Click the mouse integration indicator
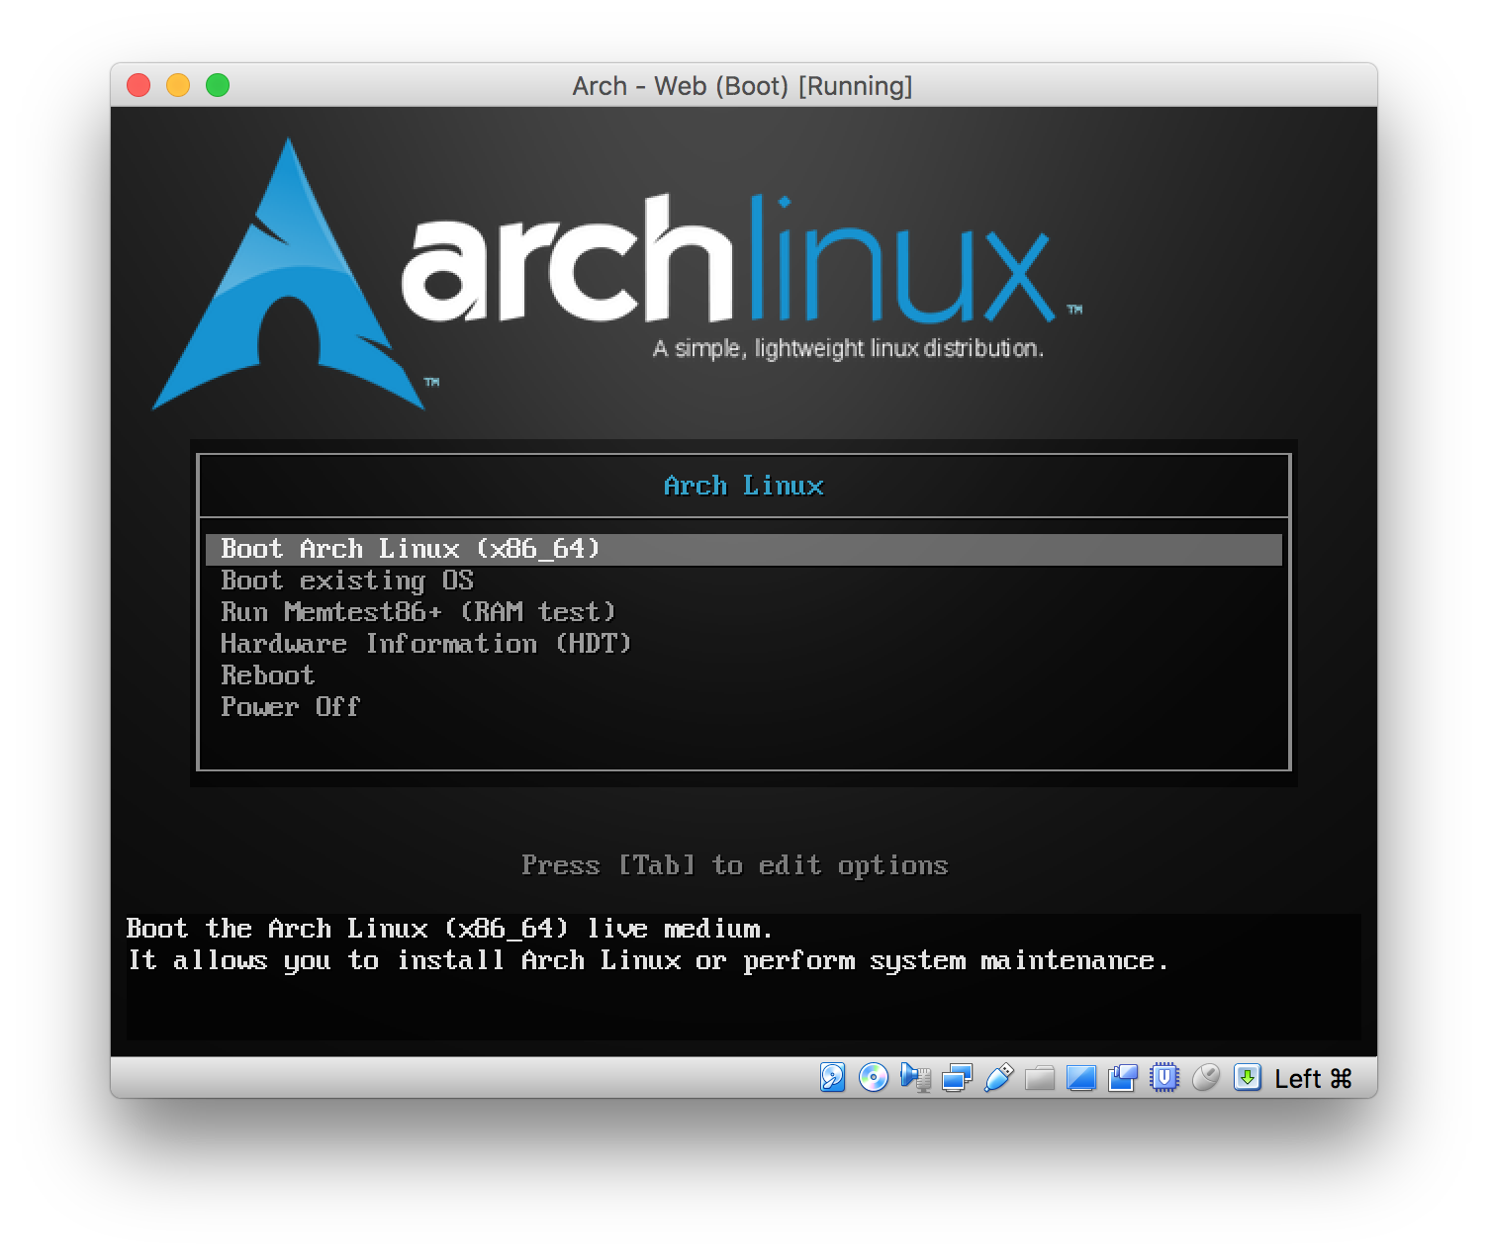 [x=1206, y=1077]
